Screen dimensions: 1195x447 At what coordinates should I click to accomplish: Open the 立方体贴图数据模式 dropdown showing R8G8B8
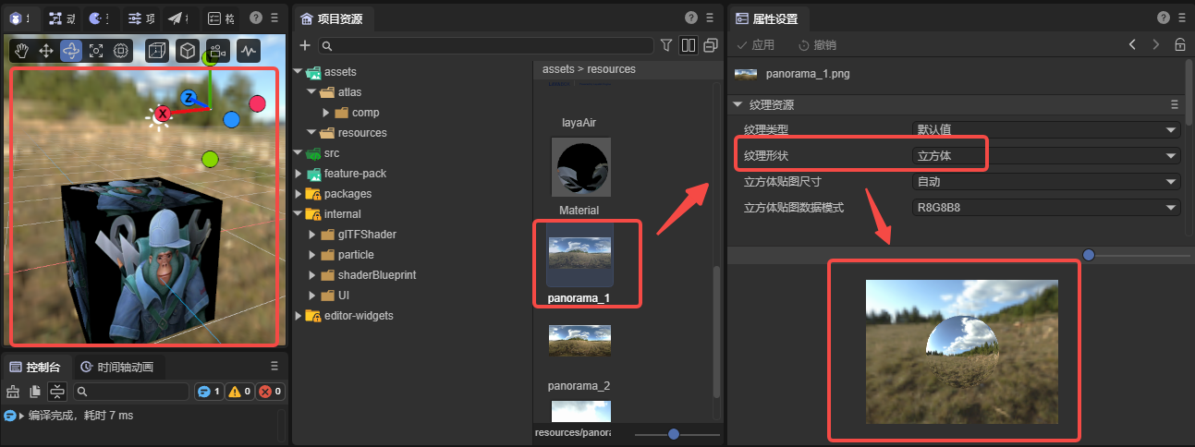1045,208
